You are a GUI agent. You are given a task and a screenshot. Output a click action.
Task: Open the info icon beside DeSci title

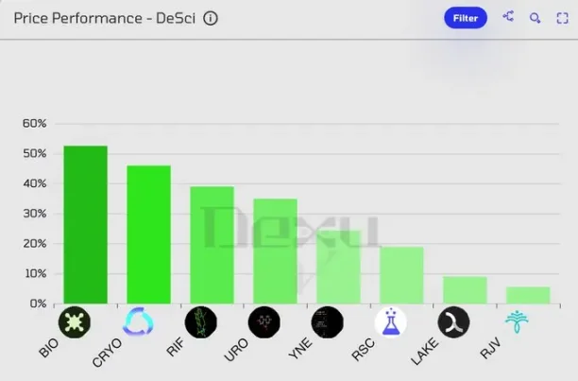(211, 18)
